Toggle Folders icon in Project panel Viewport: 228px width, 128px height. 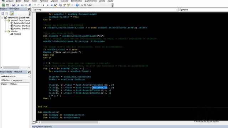12,14
